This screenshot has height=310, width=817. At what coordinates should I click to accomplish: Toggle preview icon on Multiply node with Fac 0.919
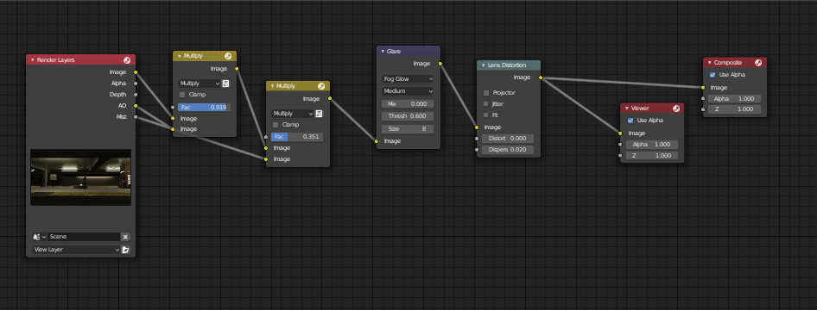click(228, 56)
